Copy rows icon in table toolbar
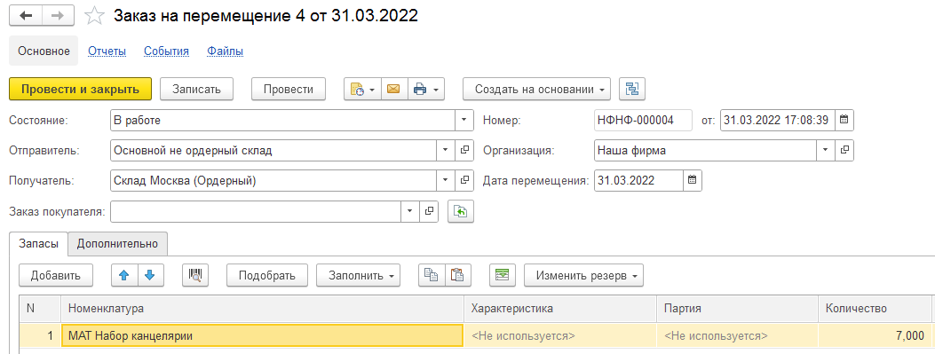Screen dimensions: 935x354 432,275
